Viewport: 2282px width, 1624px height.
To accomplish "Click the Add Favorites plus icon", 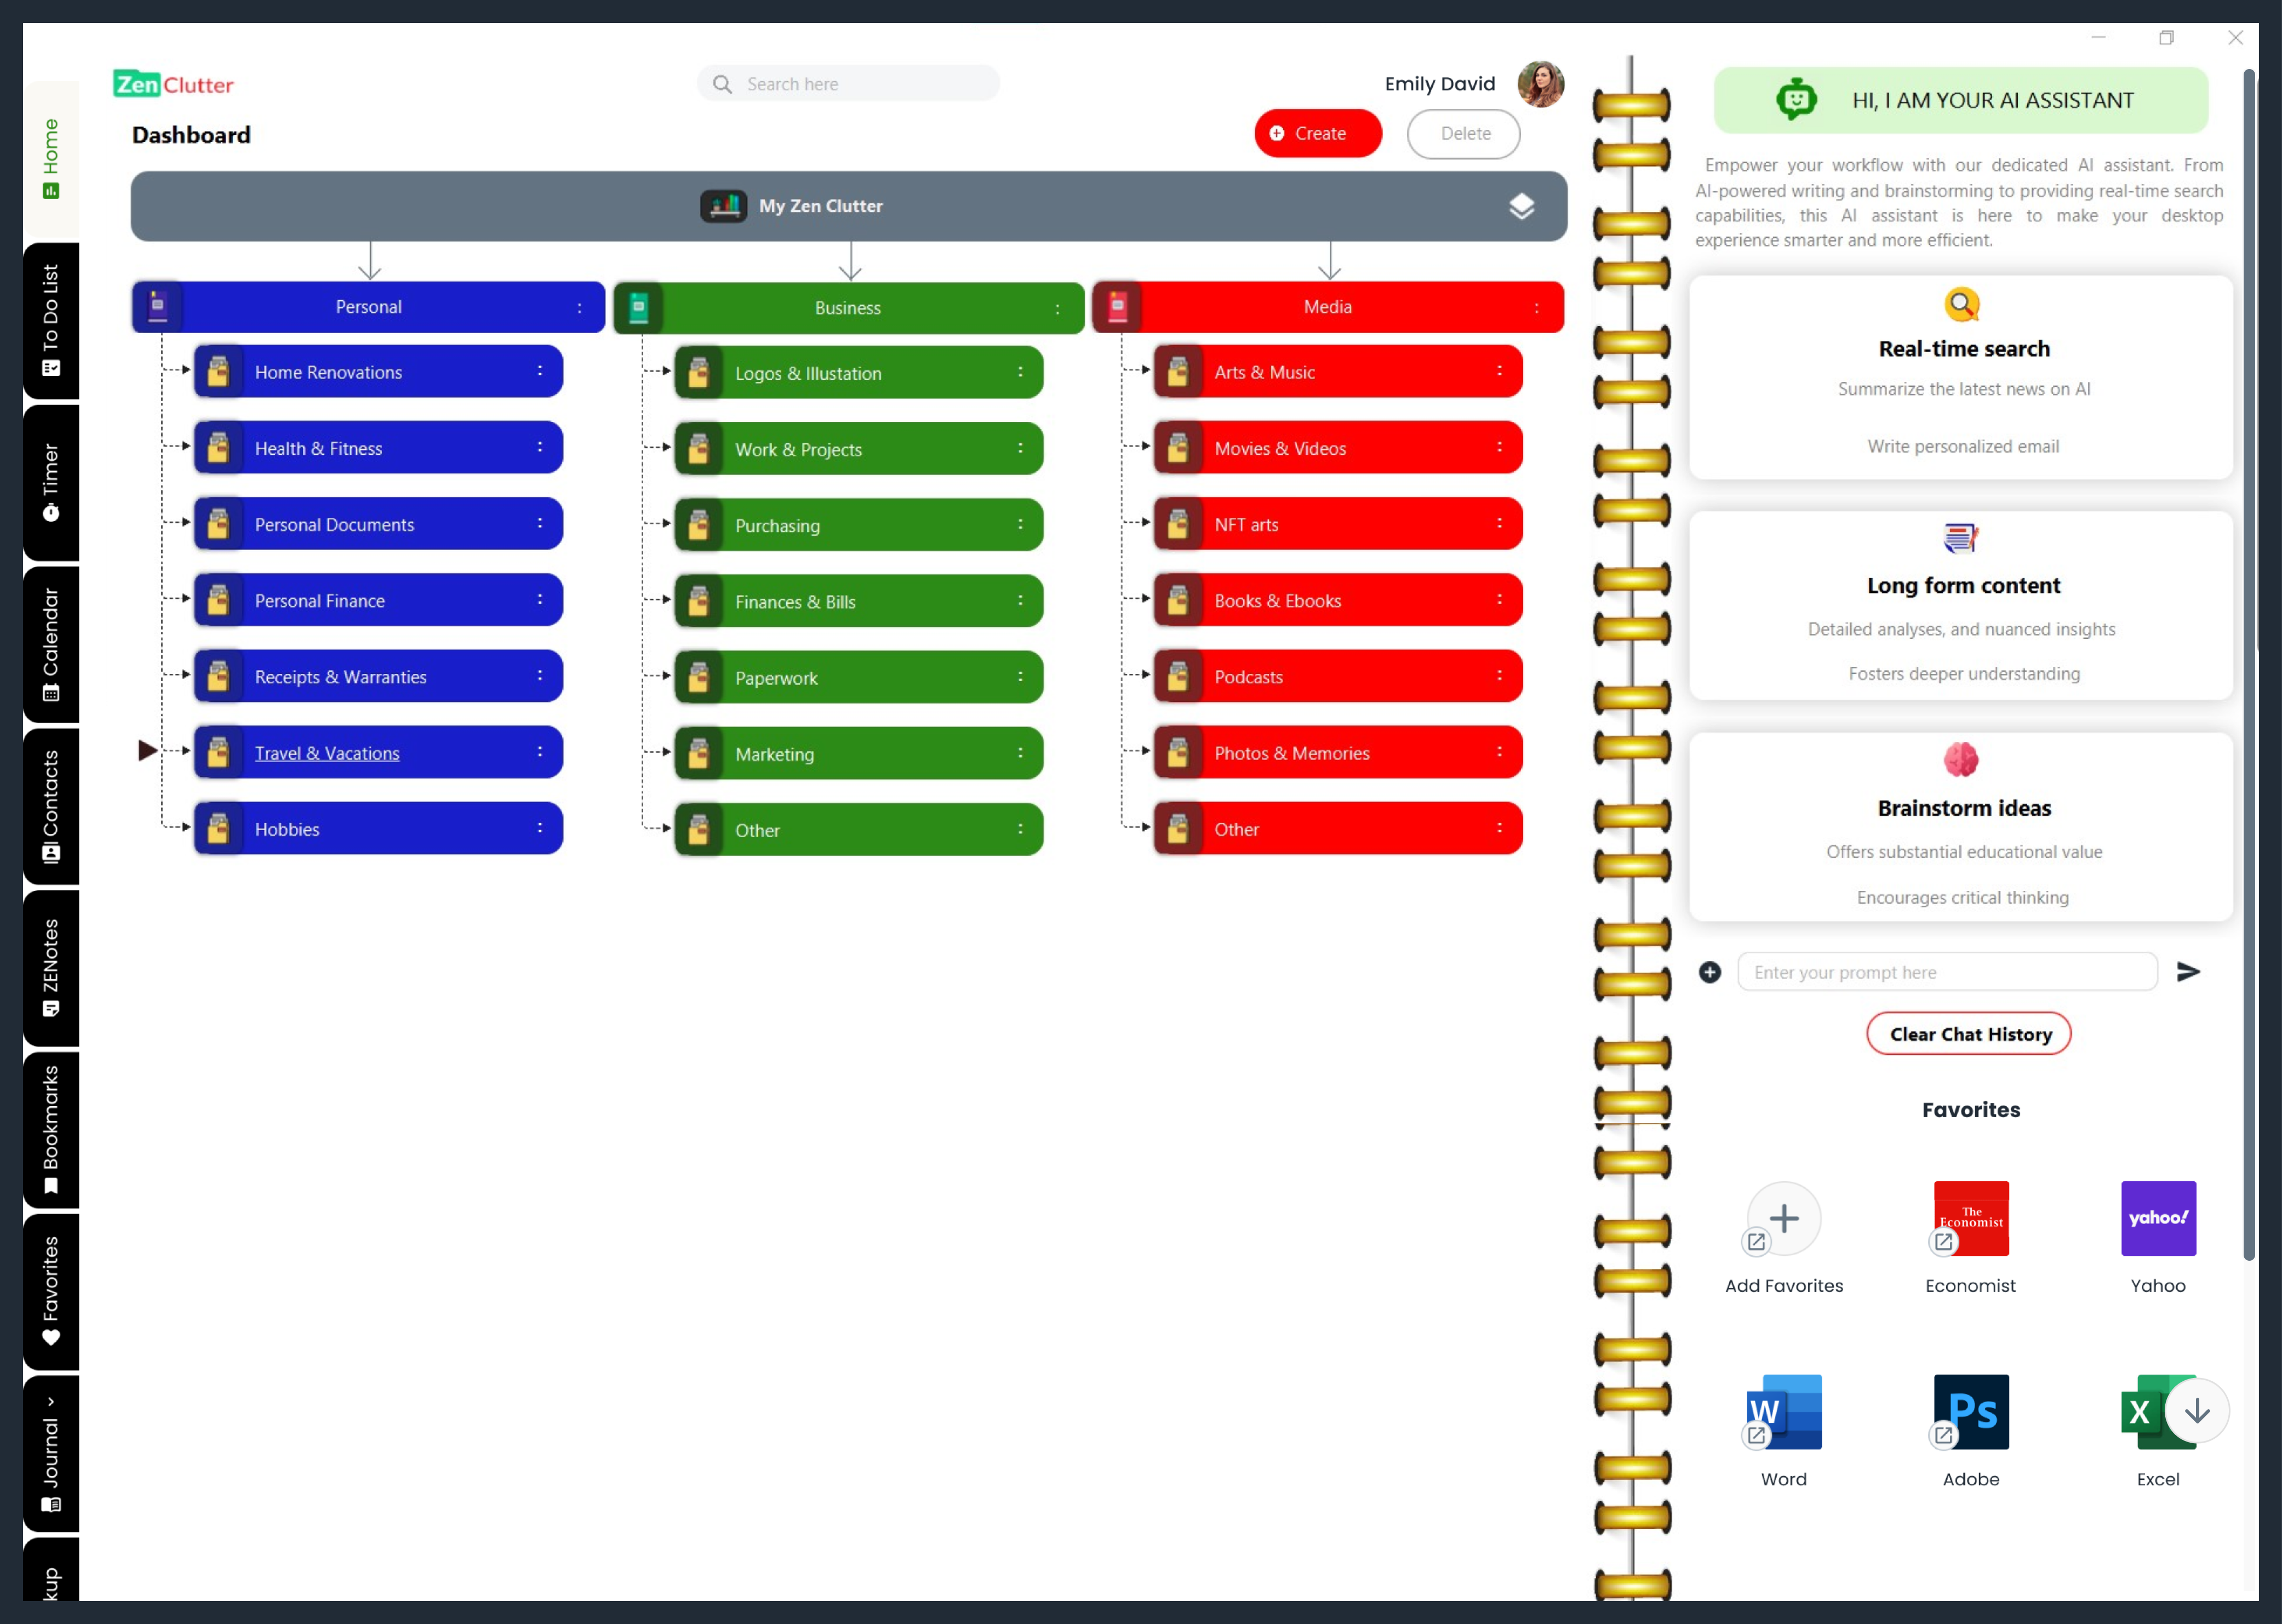I will pos(1784,1218).
